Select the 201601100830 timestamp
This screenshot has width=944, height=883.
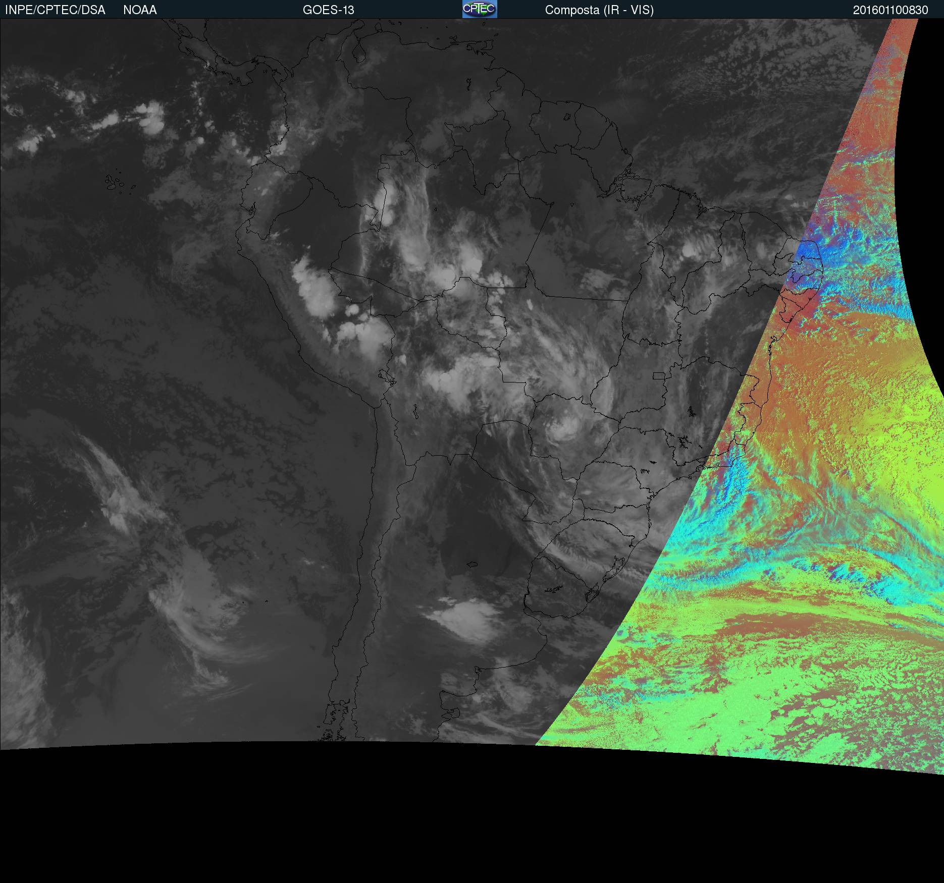tap(890, 10)
